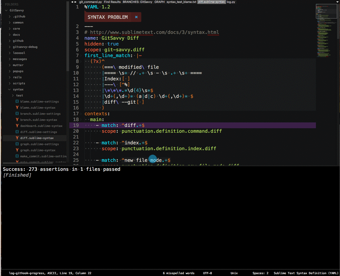Click 'scope: git-savvy.diff' line
340x276 pixels.
(115, 50)
